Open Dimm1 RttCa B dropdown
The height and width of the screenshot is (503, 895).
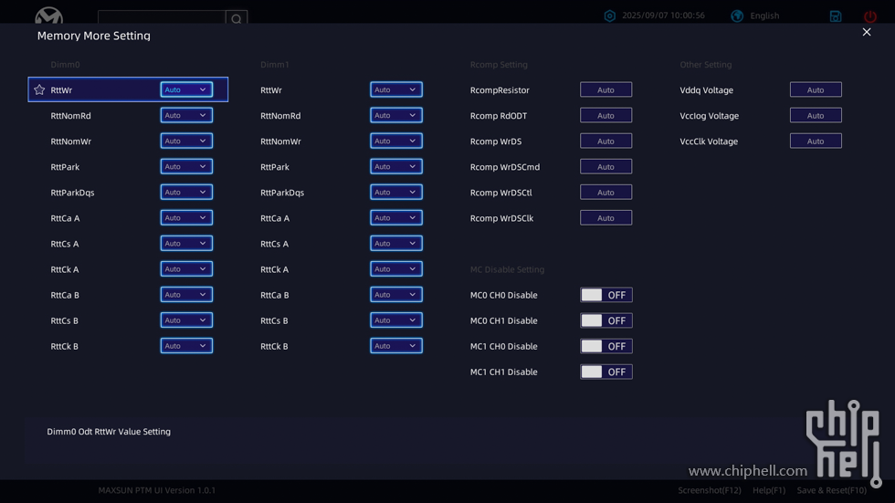click(x=396, y=295)
